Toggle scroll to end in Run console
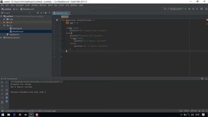The image size is (208, 117). coord(6,94)
